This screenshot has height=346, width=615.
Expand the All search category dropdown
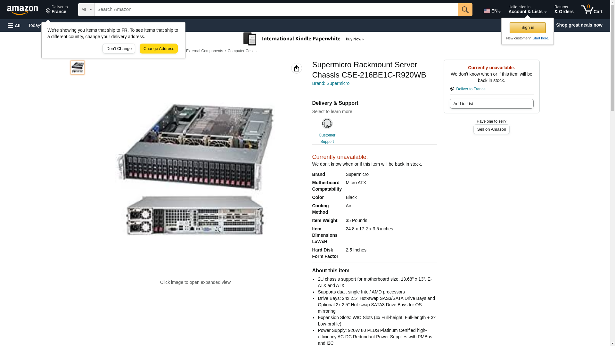86,10
